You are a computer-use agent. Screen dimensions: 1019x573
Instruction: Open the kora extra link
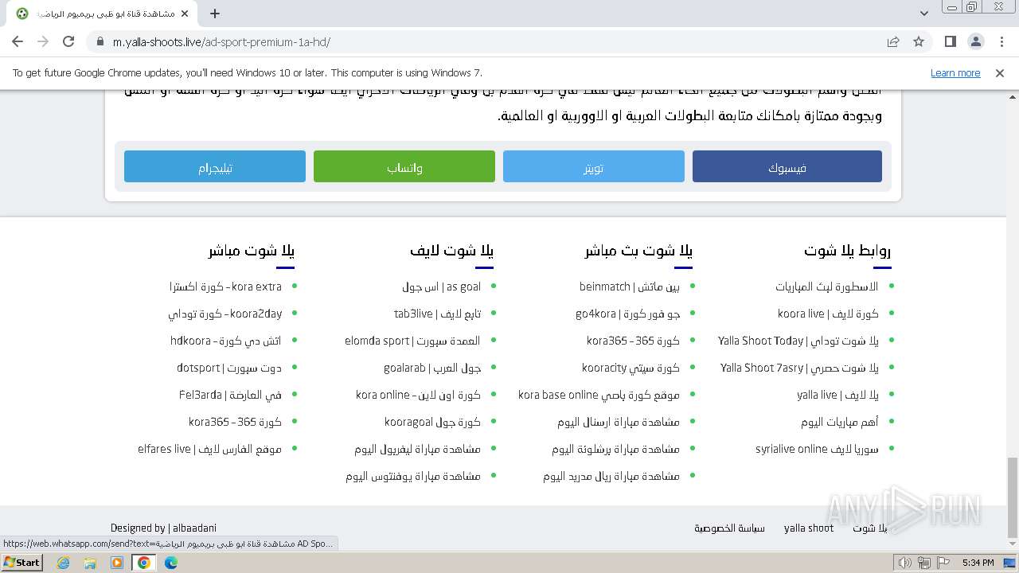pyautogui.click(x=225, y=286)
